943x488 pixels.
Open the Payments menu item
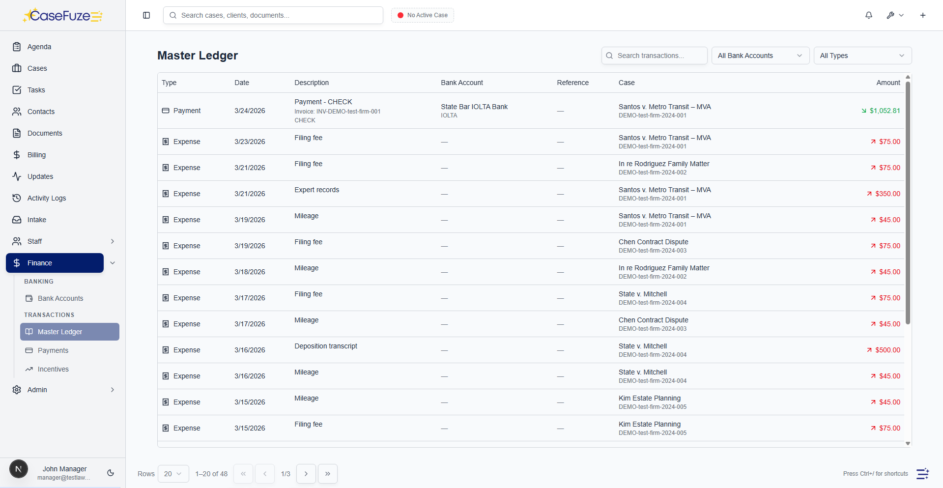pyautogui.click(x=53, y=350)
